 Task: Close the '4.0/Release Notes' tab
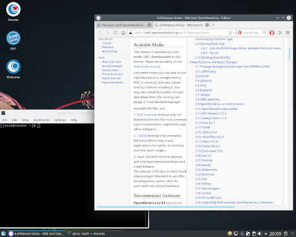pos(207,25)
